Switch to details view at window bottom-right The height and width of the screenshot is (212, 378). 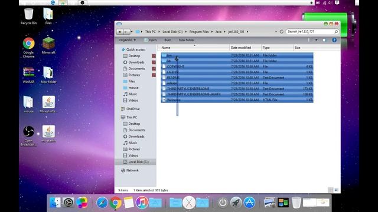(331, 190)
